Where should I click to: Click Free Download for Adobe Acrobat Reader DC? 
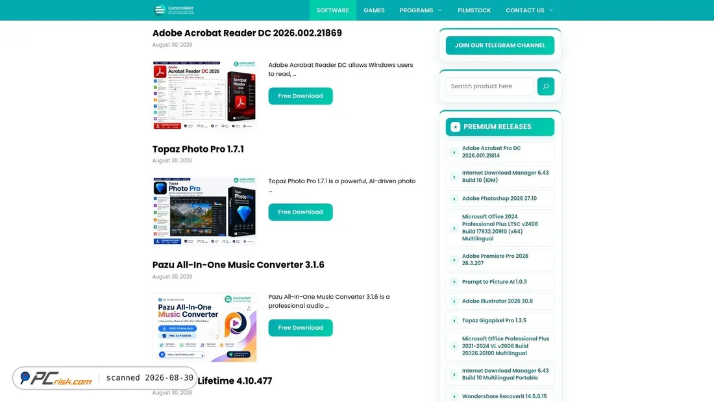pos(300,96)
